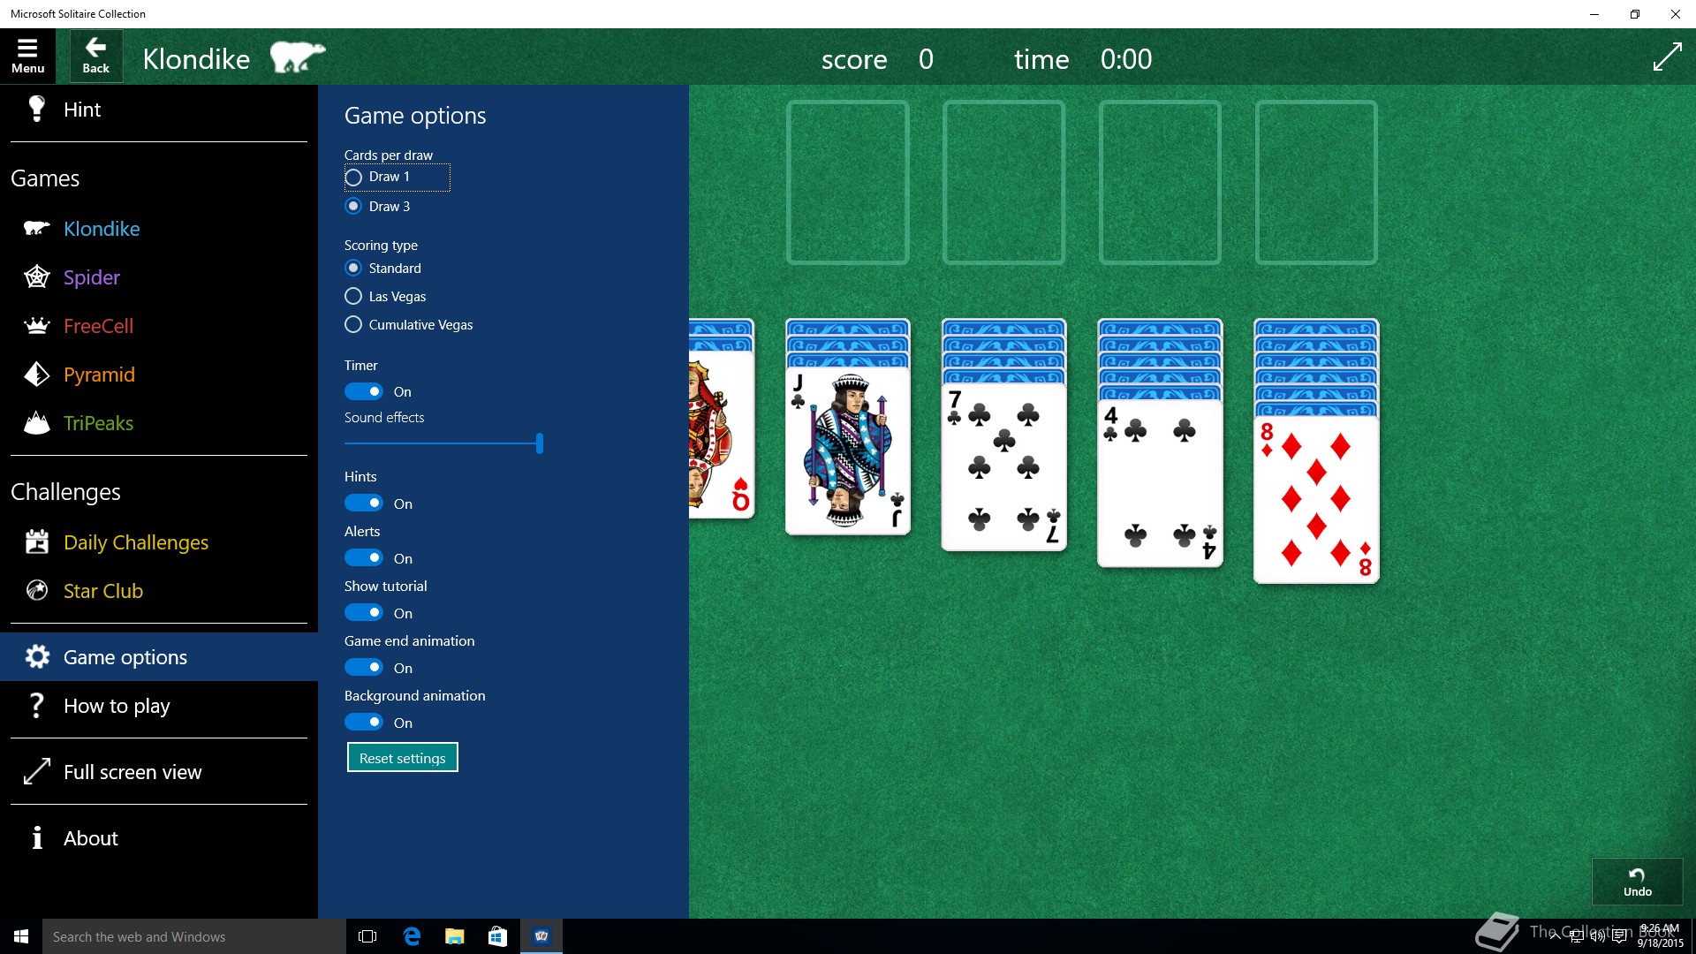Click the Star Club badge icon
This screenshot has height=954, width=1696.
(x=36, y=590)
